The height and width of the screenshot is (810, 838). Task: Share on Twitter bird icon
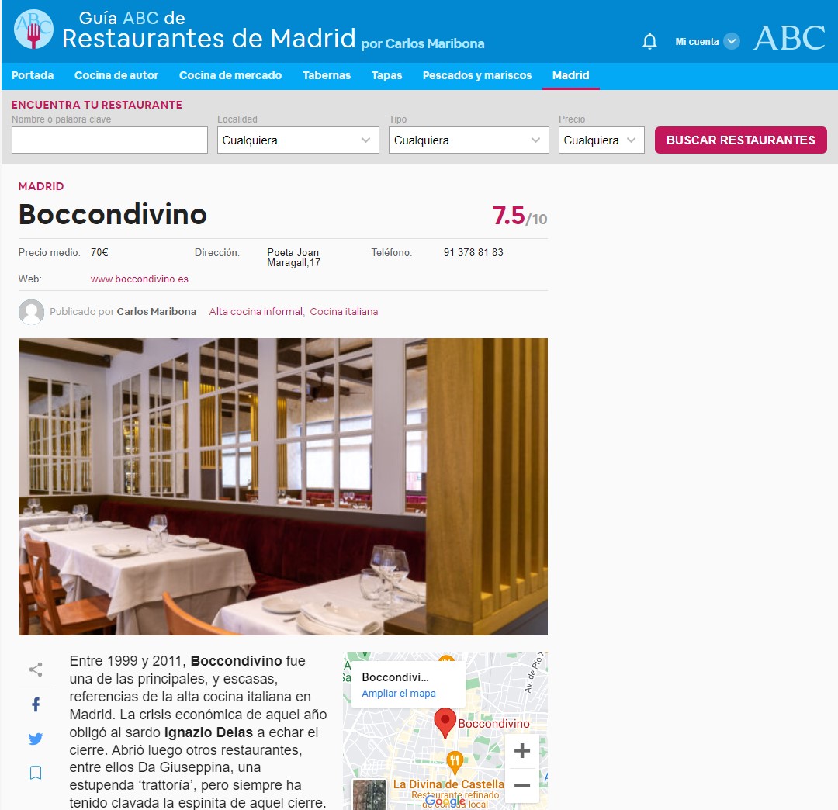(36, 739)
